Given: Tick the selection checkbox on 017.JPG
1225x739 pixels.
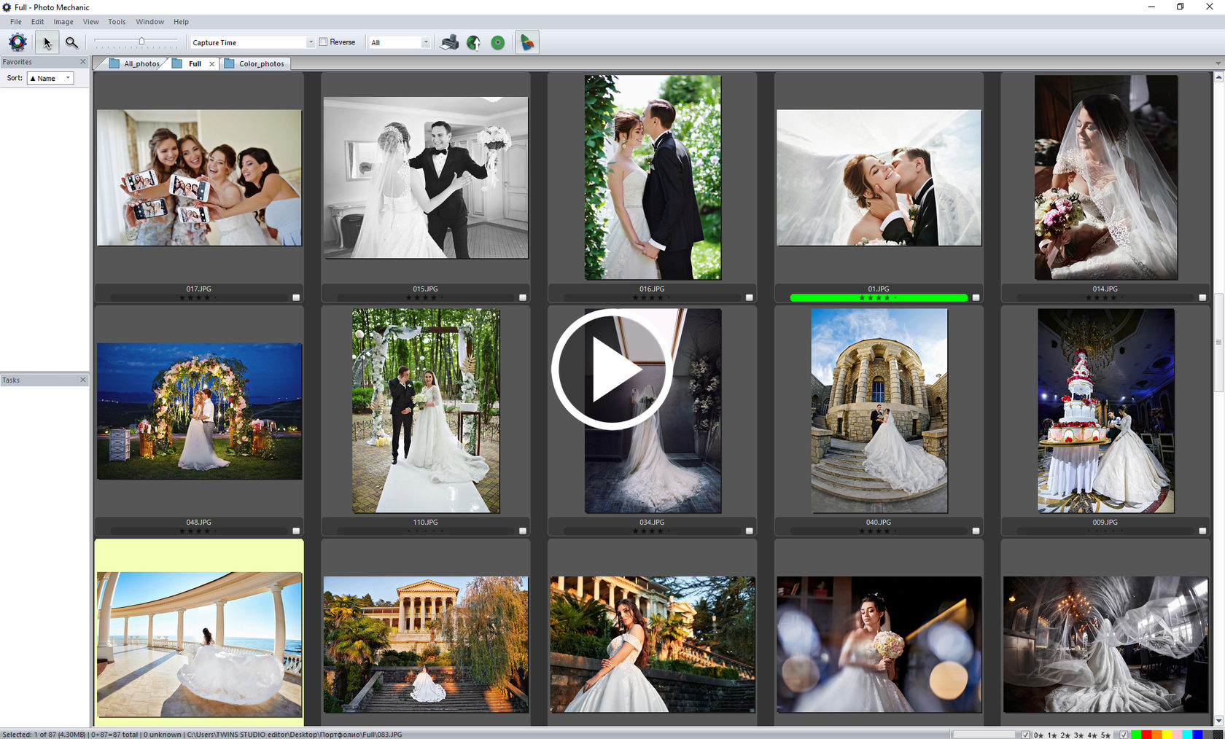Looking at the screenshot, I should tap(296, 297).
